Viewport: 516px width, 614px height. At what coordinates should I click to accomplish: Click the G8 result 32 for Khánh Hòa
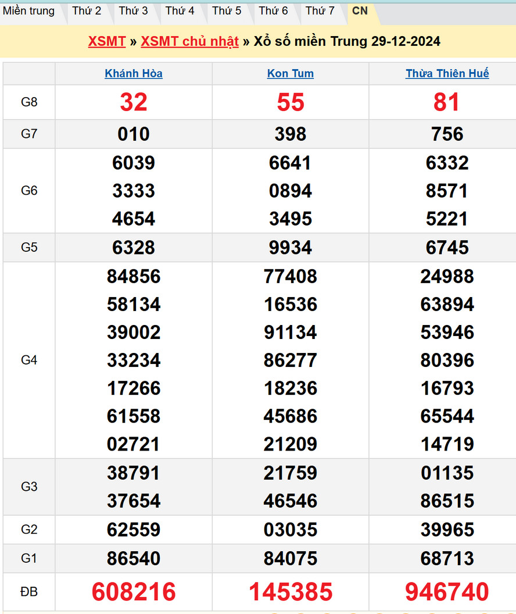click(x=134, y=102)
